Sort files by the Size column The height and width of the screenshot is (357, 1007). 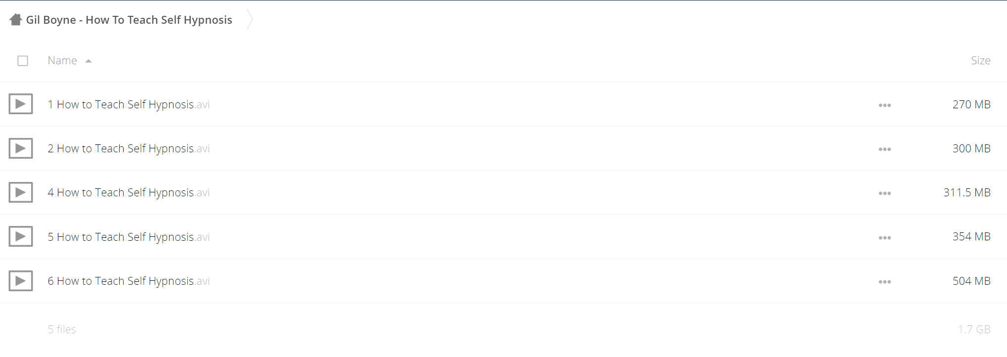click(980, 60)
